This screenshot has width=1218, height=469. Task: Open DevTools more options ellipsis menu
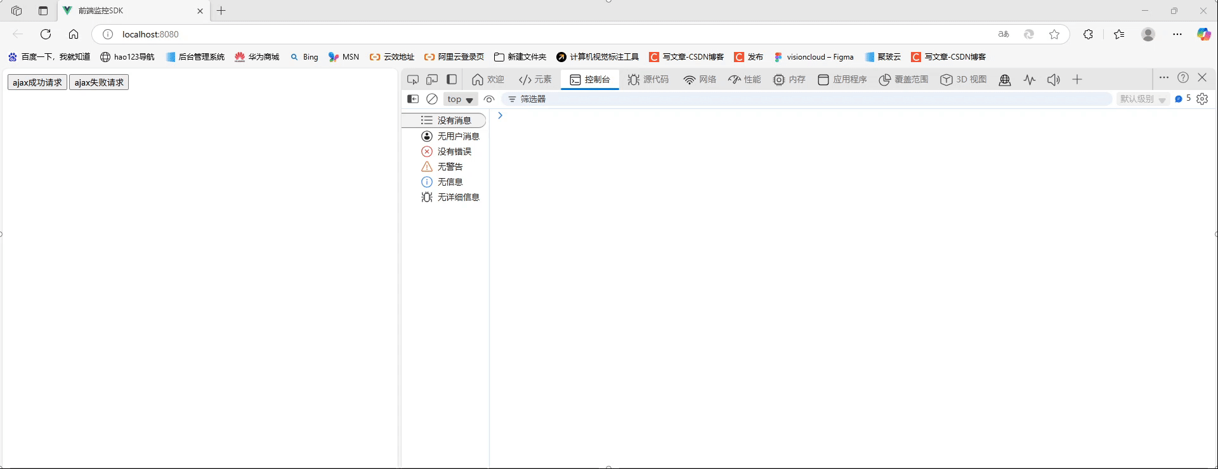1163,77
